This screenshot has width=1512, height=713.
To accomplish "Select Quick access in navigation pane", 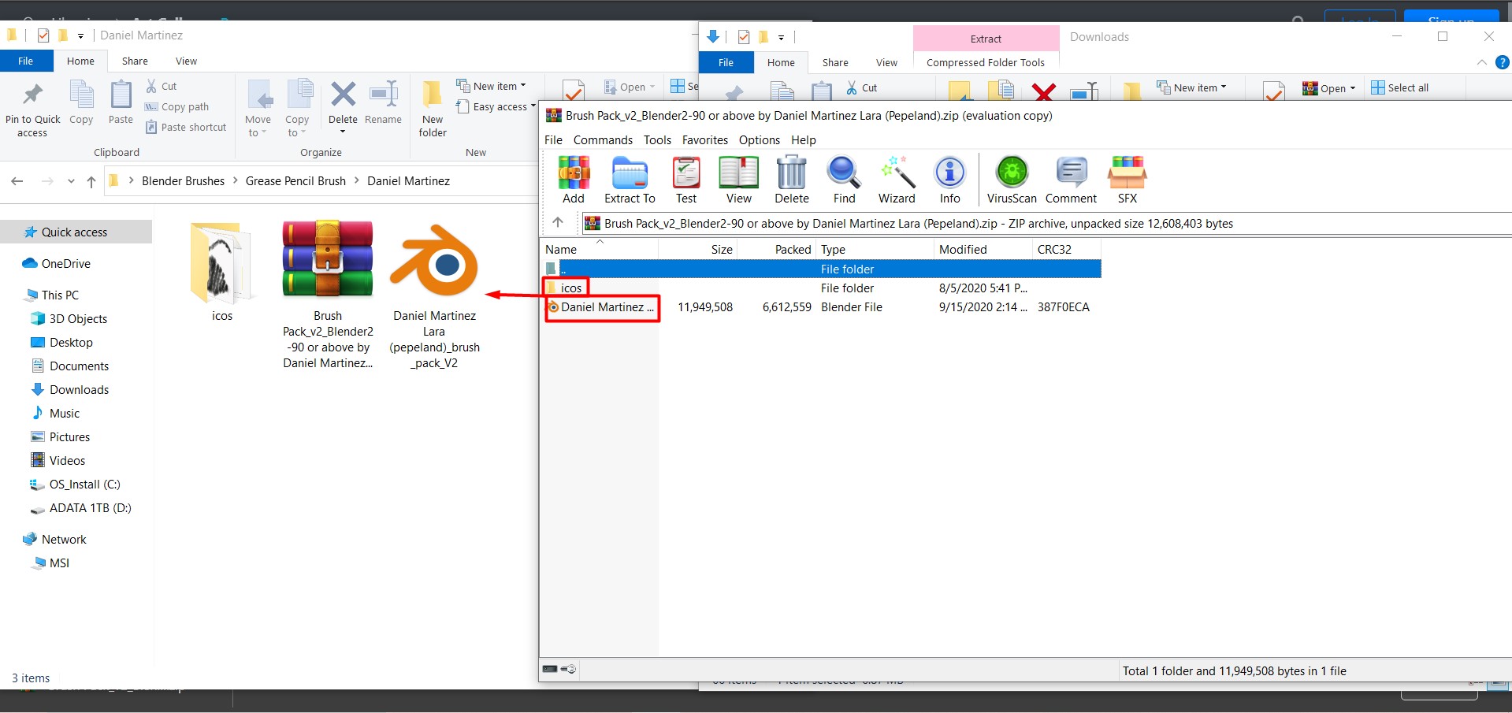I will 76,232.
